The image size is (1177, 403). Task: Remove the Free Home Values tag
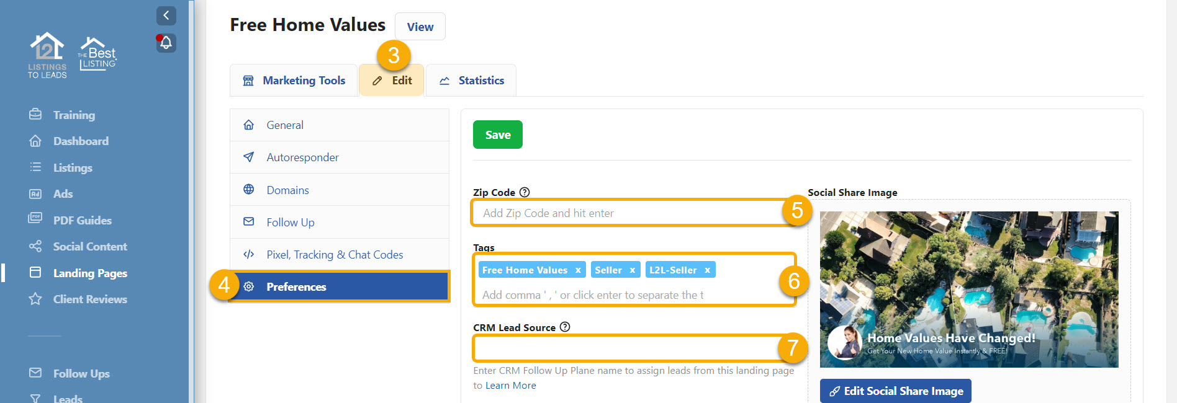(x=578, y=270)
